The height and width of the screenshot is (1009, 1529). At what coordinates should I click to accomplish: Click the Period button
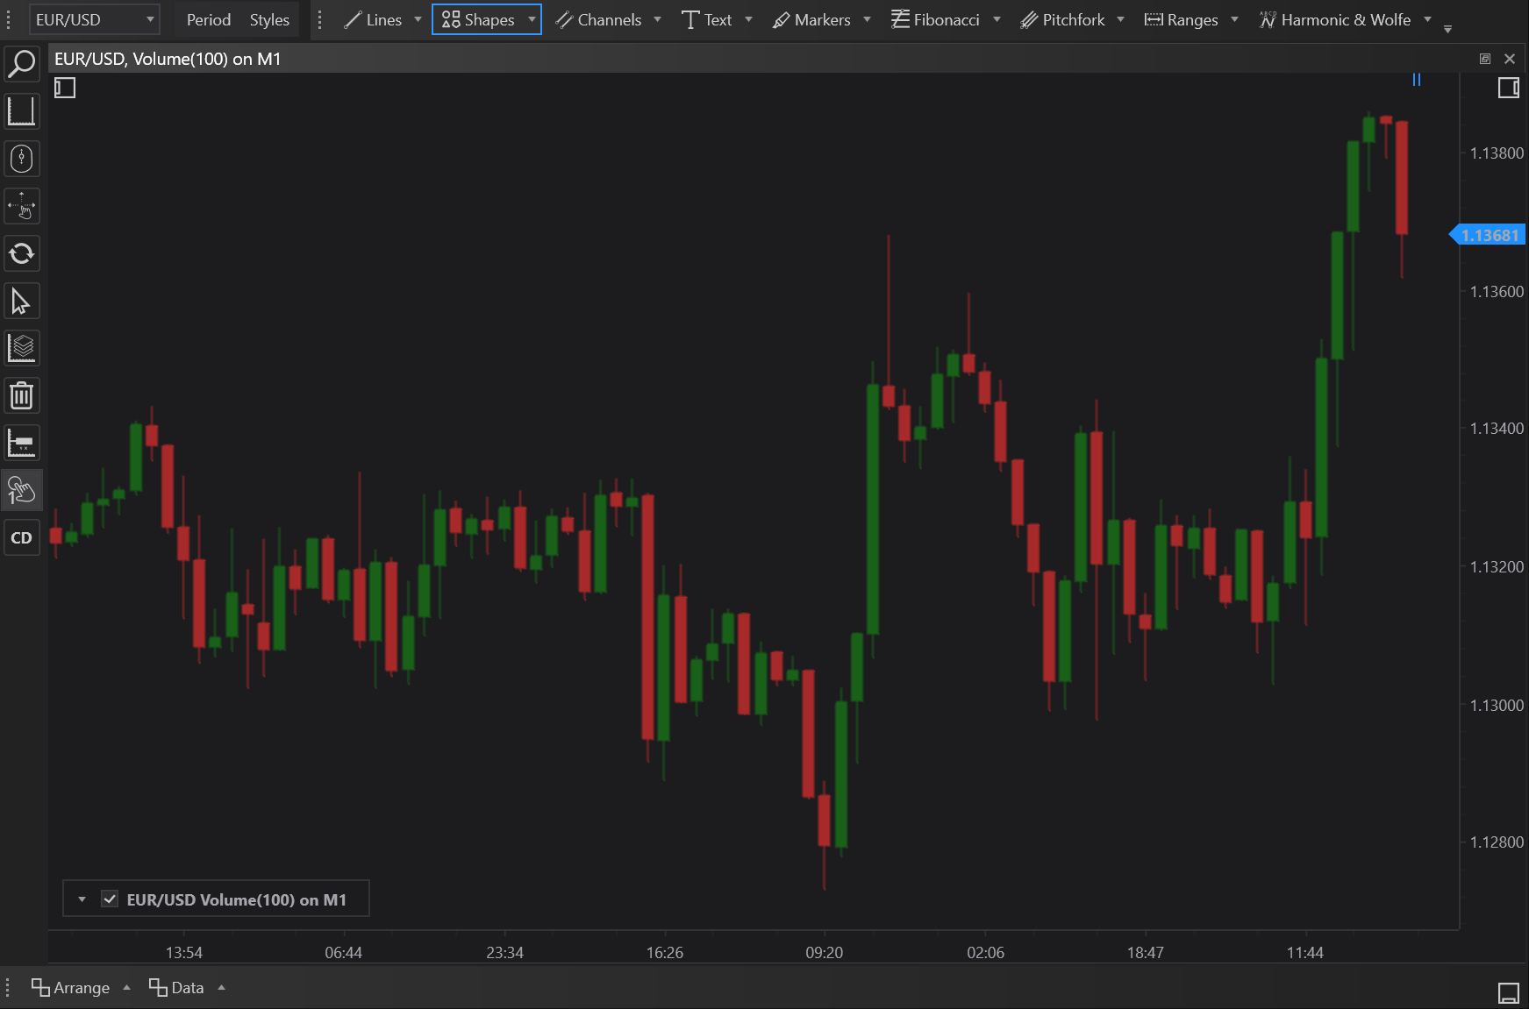[208, 19]
